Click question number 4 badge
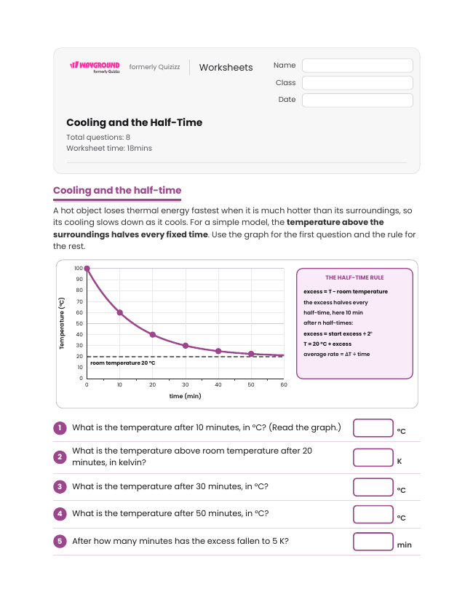Viewport: 473px width, 613px height. pos(60,514)
